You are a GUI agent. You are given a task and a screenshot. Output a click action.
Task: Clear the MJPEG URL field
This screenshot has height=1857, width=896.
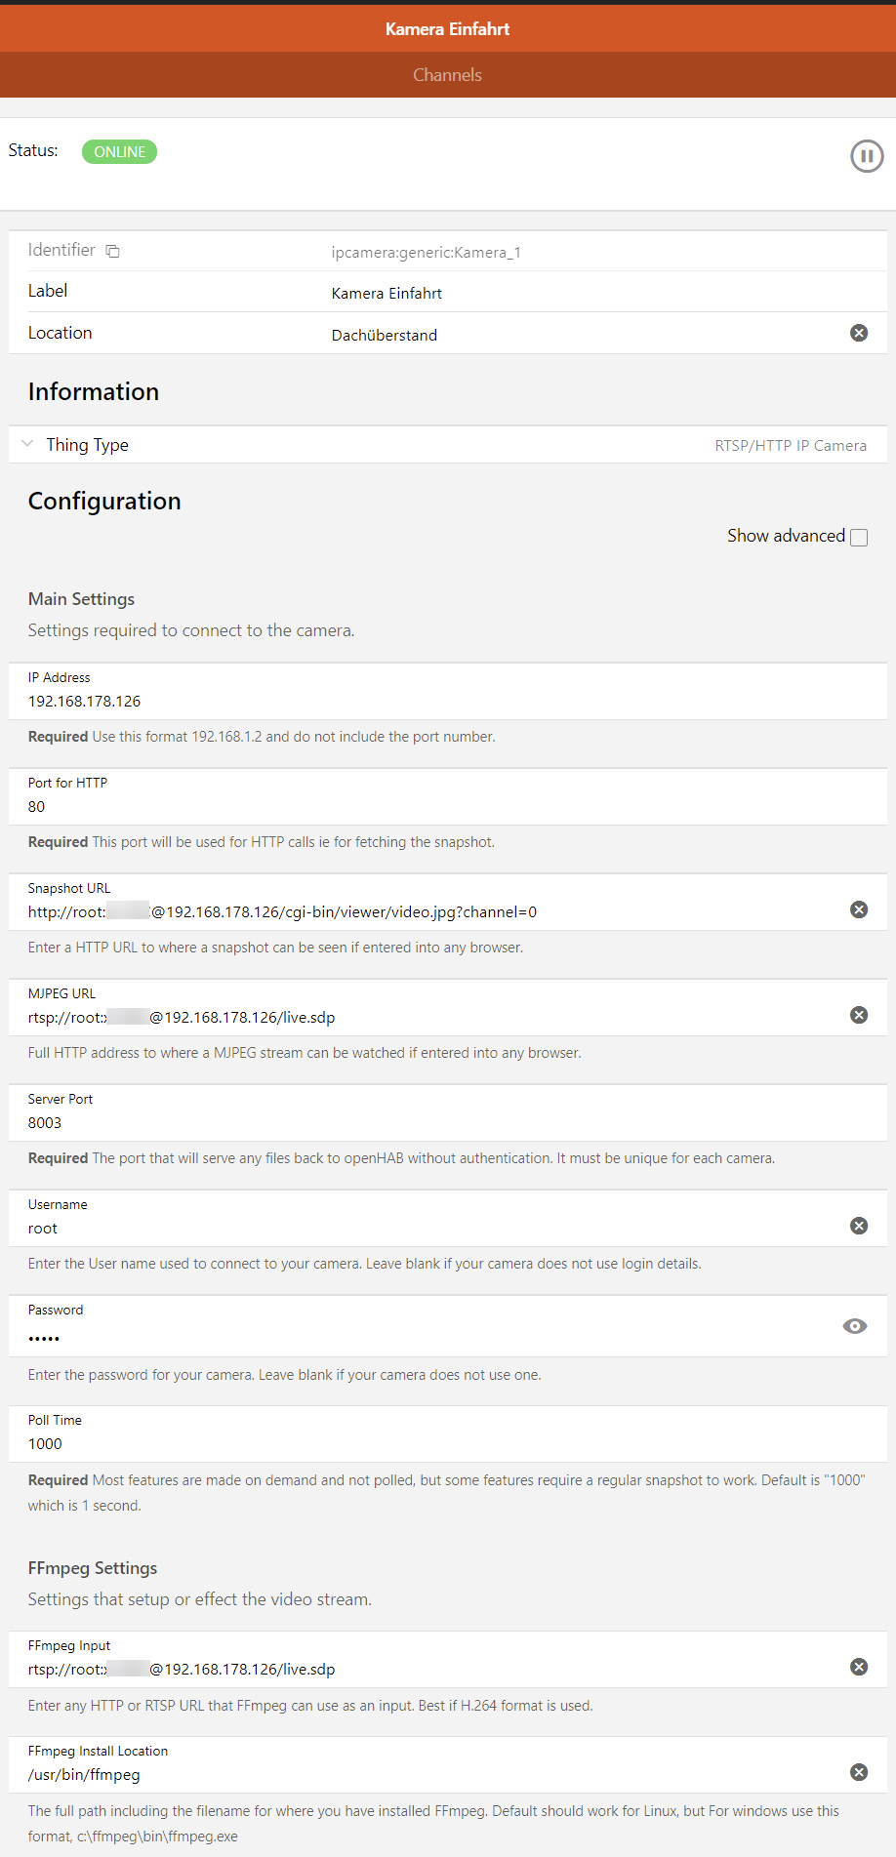858,1016
